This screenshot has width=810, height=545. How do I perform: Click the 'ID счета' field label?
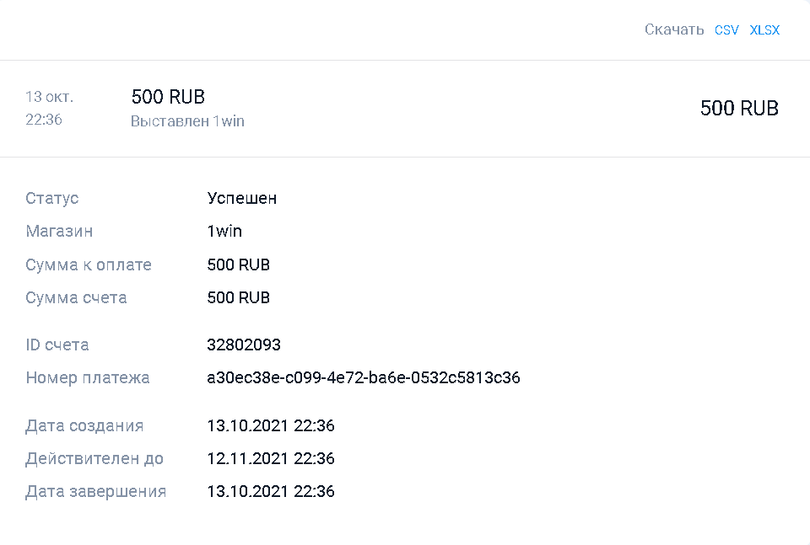pos(57,345)
